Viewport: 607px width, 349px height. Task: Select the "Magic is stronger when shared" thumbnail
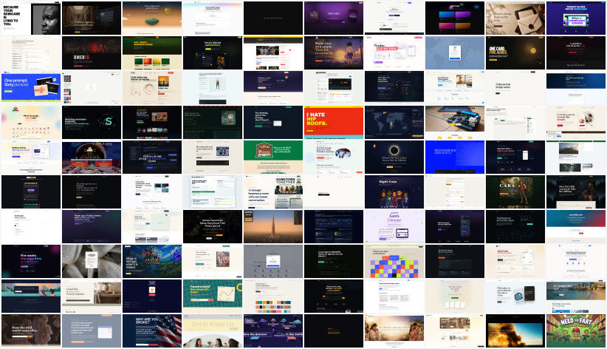pyautogui.click(x=152, y=261)
